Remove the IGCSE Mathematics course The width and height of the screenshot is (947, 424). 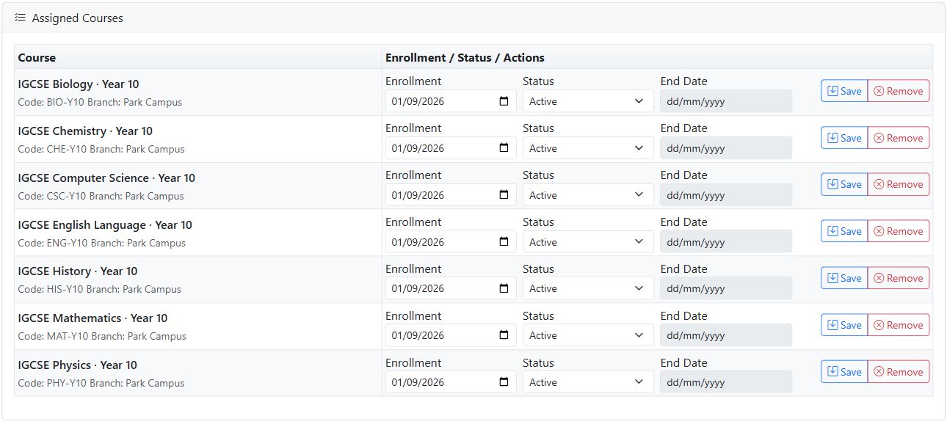click(899, 325)
